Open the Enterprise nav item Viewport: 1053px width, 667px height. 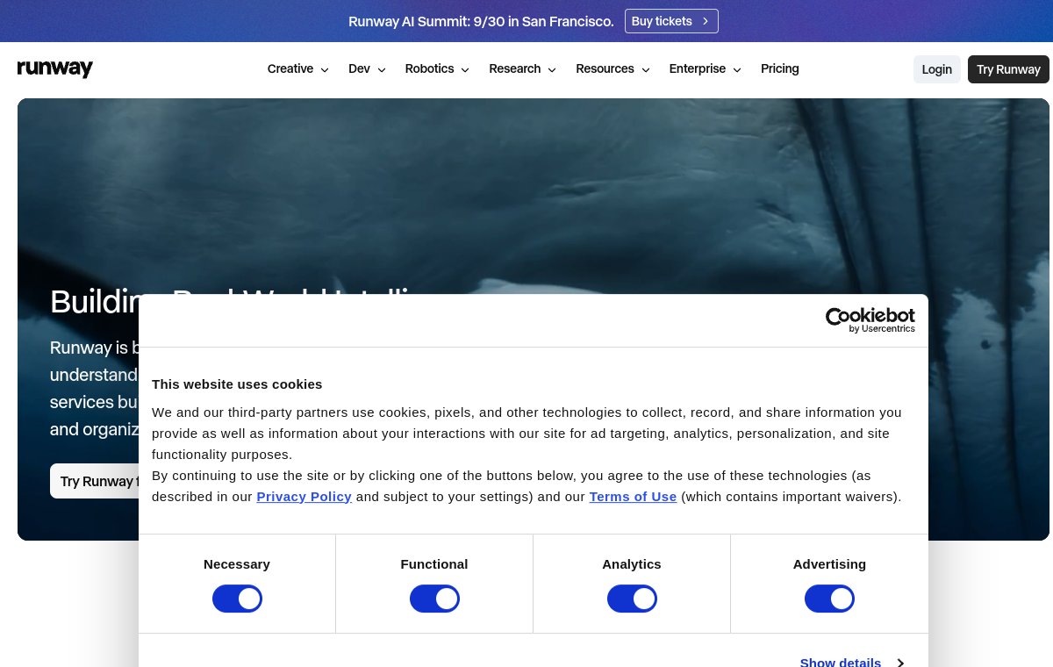(698, 68)
